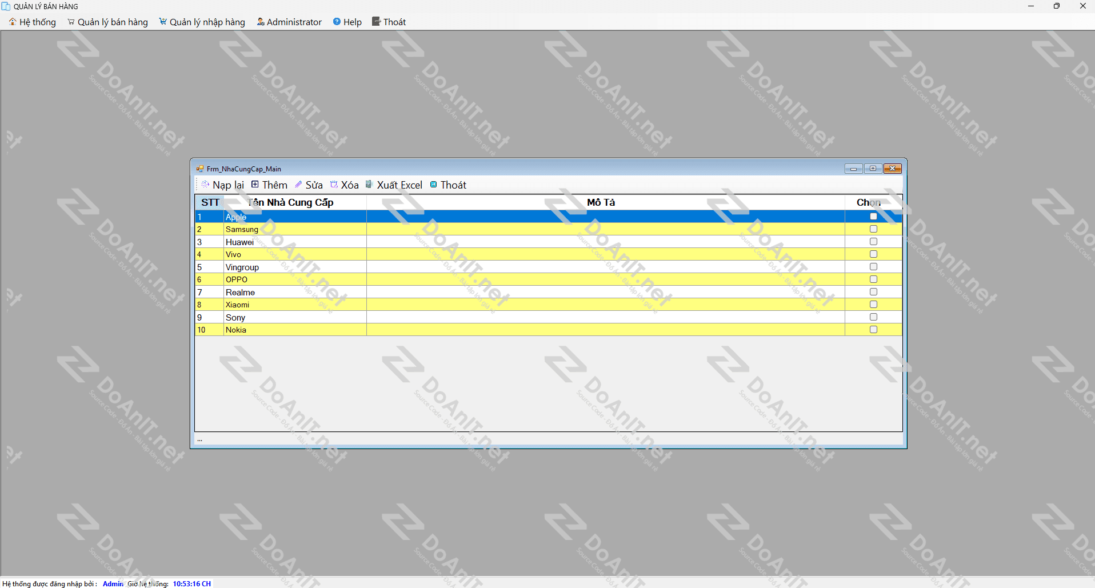Click the Xuất Excel export icon
The image size is (1095, 588).
pyautogui.click(x=369, y=184)
